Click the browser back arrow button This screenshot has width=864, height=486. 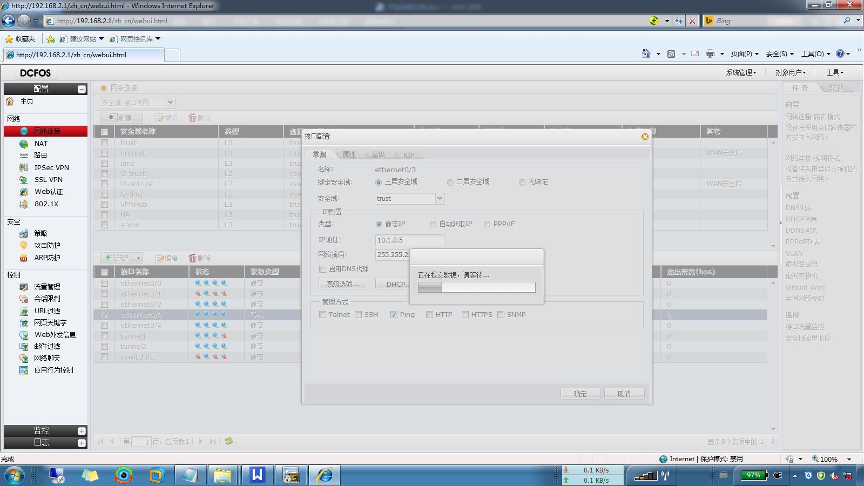[9, 21]
